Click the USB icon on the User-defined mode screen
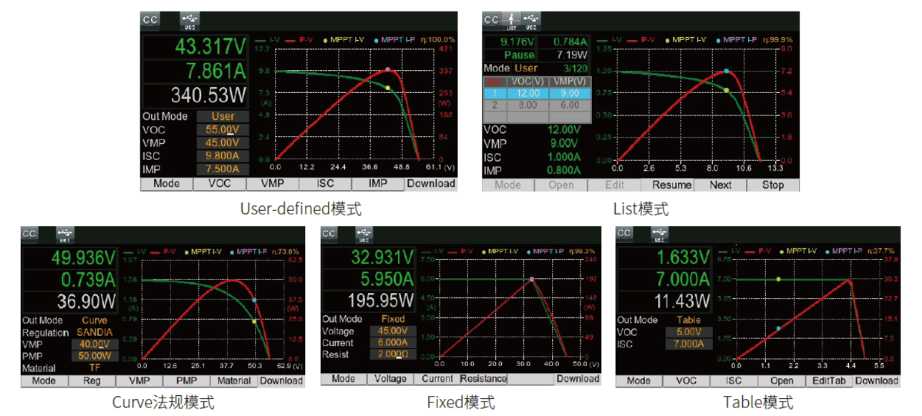This screenshot has height=416, width=922. point(190,19)
